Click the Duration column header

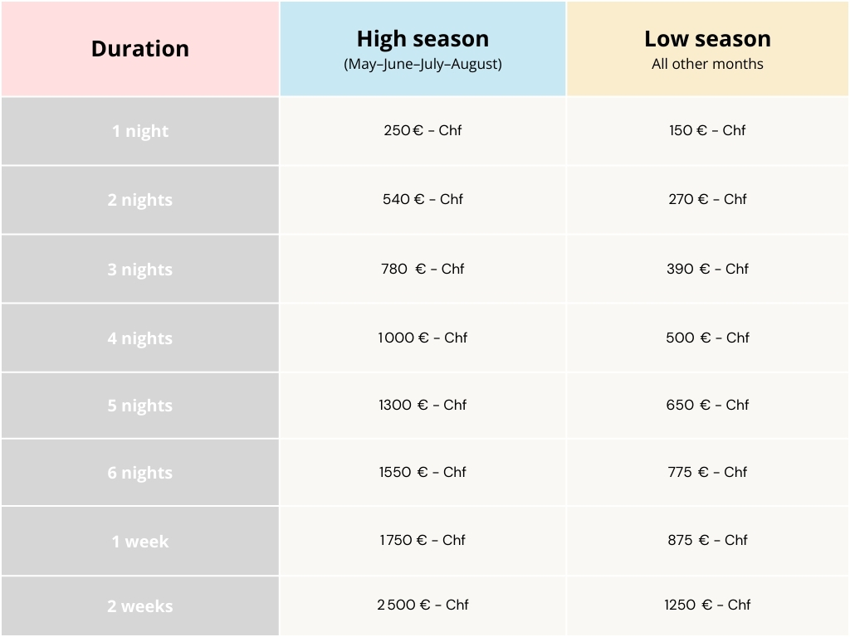click(140, 49)
